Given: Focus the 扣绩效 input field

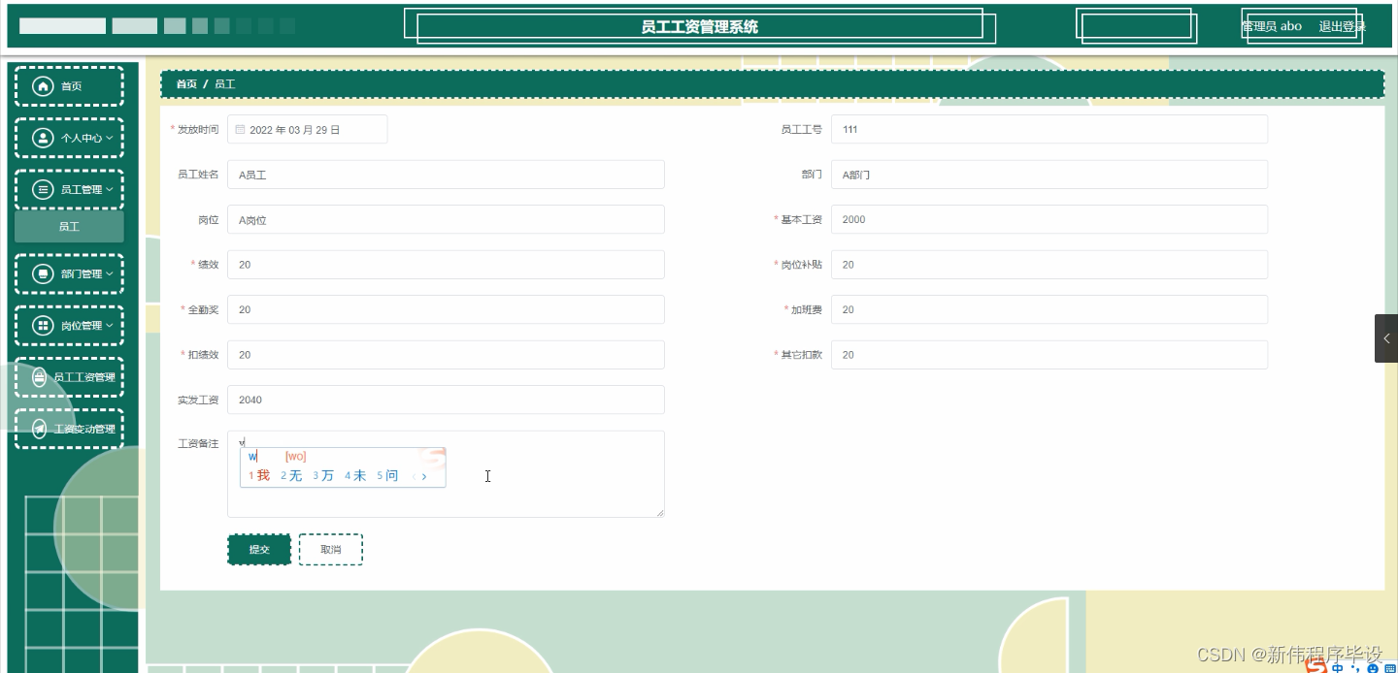Looking at the screenshot, I should click(446, 355).
